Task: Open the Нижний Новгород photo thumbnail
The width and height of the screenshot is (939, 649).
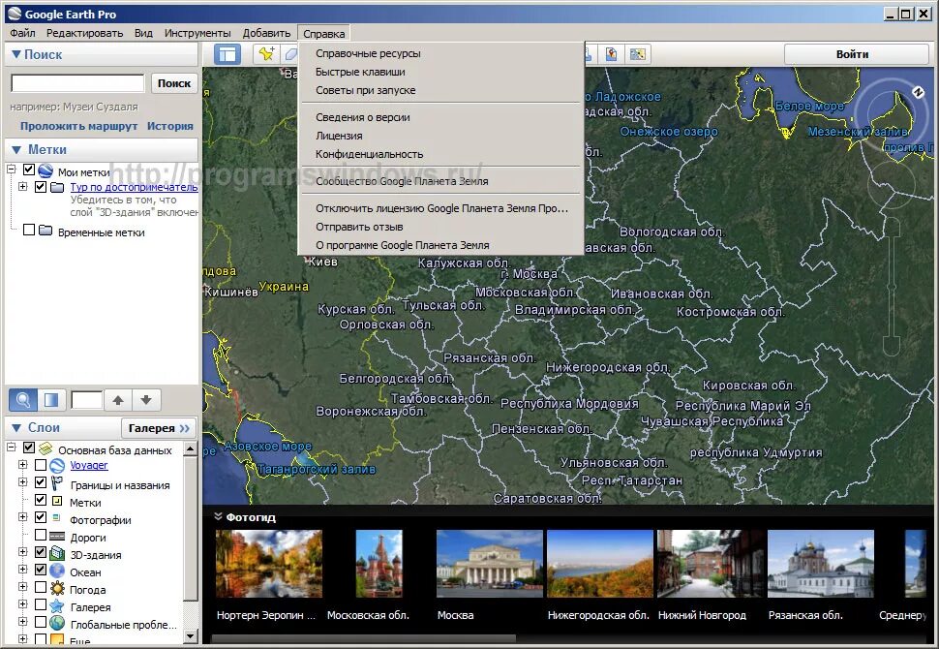Action: 711,564
